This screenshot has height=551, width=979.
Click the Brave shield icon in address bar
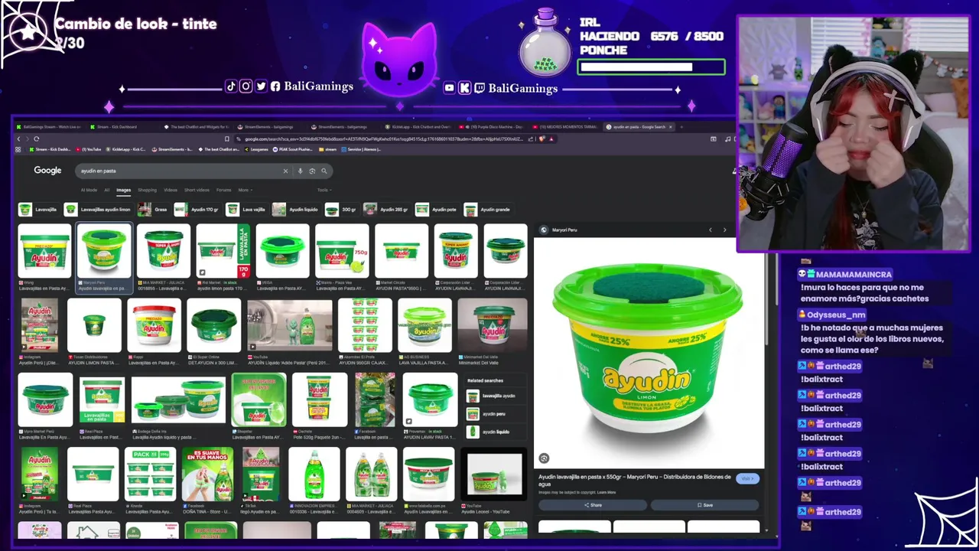[542, 139]
